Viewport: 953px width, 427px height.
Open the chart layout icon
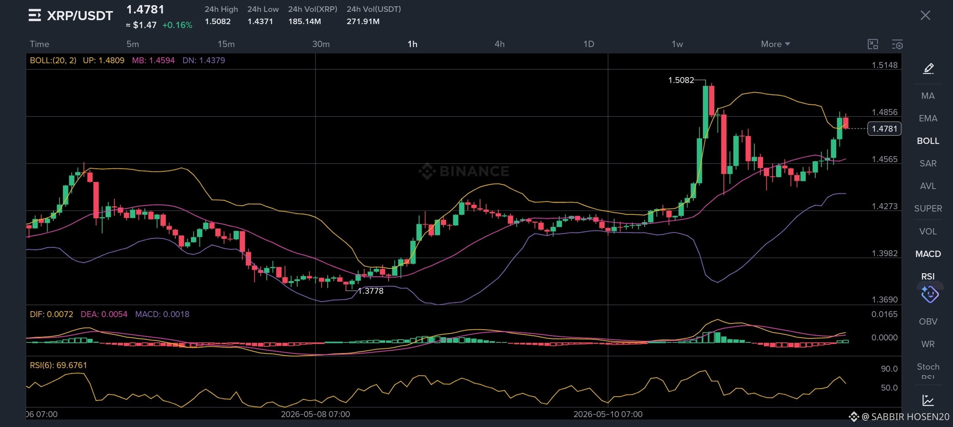coord(873,44)
